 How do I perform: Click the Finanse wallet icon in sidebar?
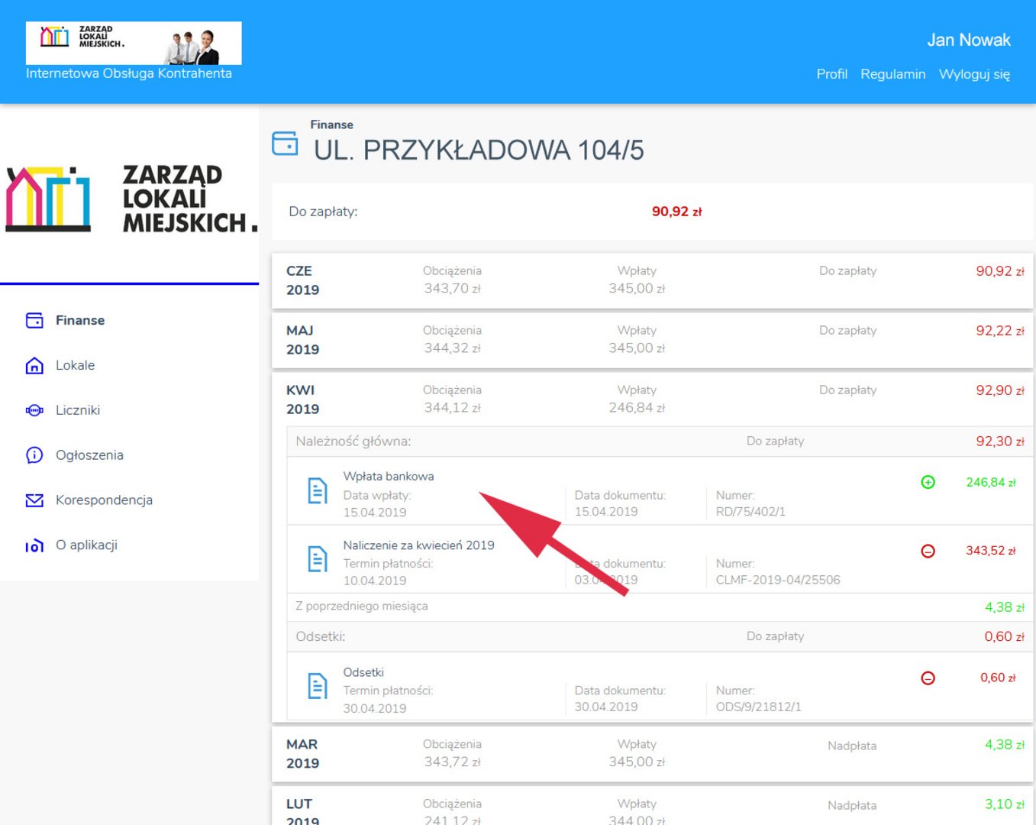[34, 320]
